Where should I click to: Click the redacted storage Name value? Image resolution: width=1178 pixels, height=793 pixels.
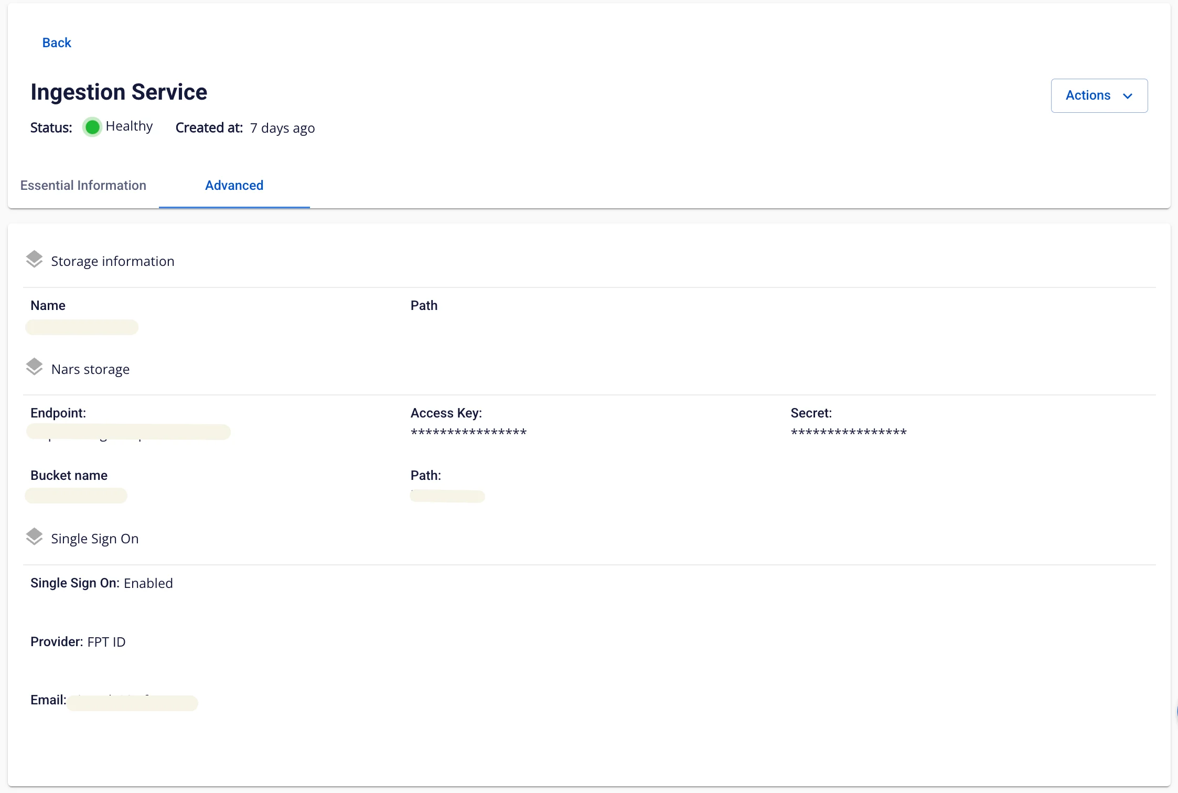click(x=82, y=327)
